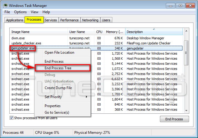
Task: Click the 6,632 K memory cell
Action: click(117, 79)
